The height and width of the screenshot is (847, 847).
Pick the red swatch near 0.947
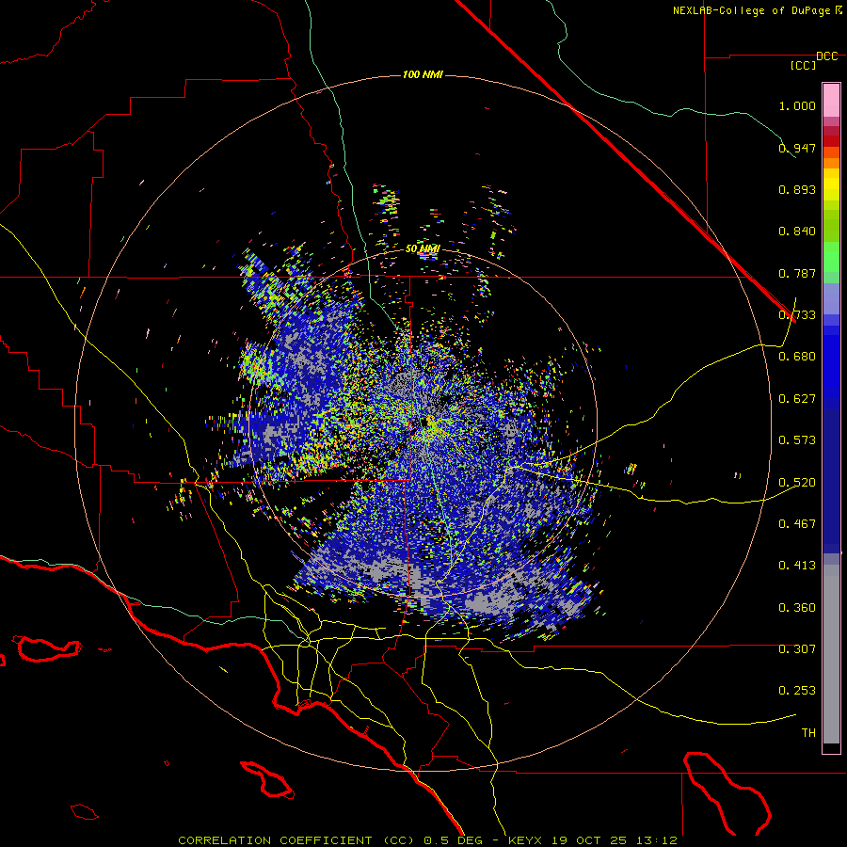831,141
